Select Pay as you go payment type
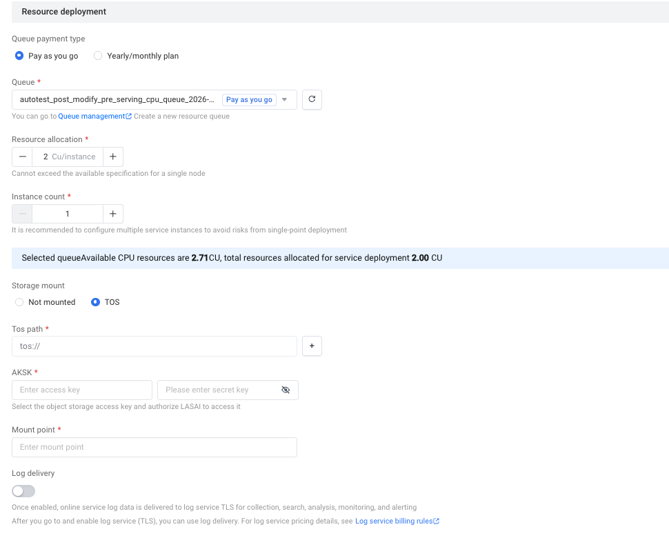Image resolution: width=669 pixels, height=538 pixels. pyautogui.click(x=20, y=56)
